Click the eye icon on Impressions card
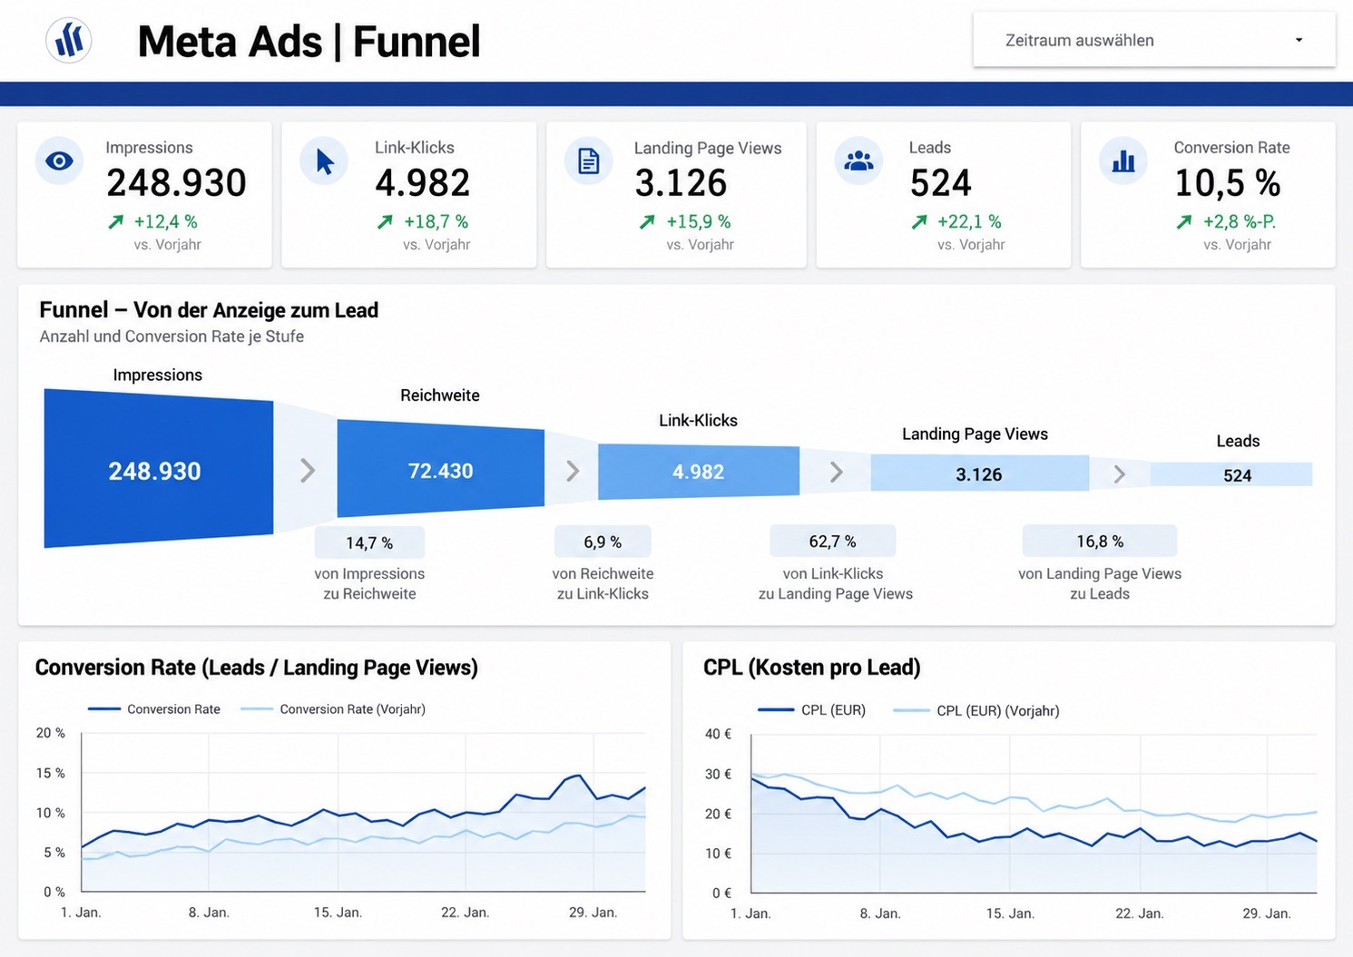Image resolution: width=1353 pixels, height=957 pixels. 60,161
